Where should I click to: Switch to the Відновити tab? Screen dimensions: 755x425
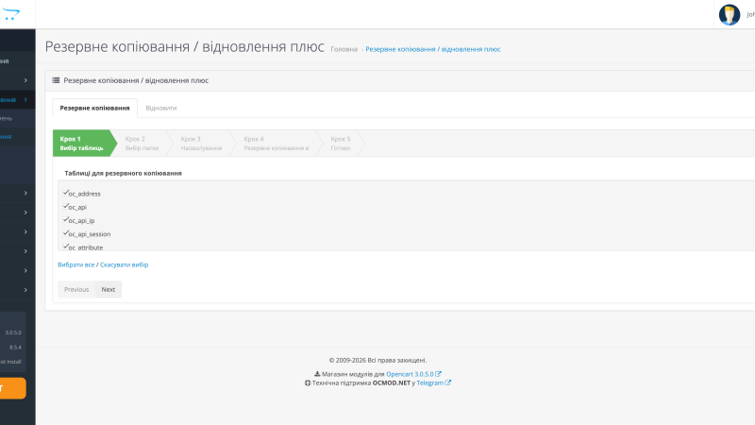[x=161, y=108]
